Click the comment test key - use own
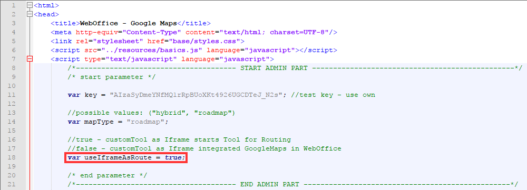 (333, 95)
